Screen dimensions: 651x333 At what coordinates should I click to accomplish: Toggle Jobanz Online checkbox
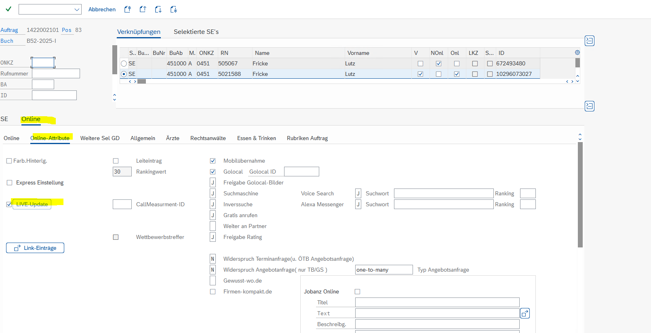coord(357,291)
